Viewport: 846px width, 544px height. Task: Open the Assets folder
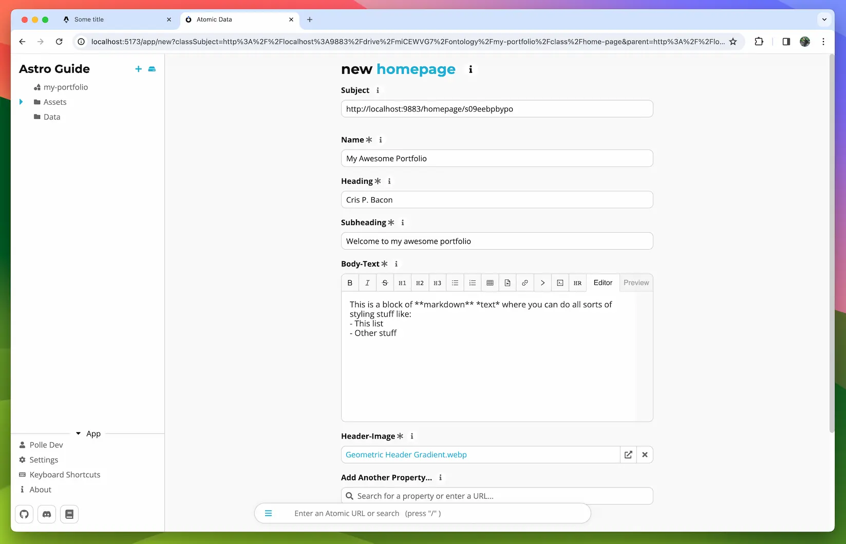click(x=55, y=102)
